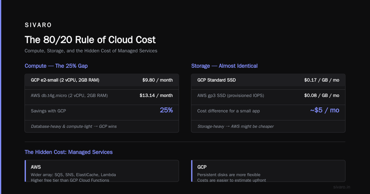Screen dimensions: 370x194
Task: Click the 'AWS db.t4g.micro (2 vCPU, 2GB RAM)' label
Action: point(69,95)
